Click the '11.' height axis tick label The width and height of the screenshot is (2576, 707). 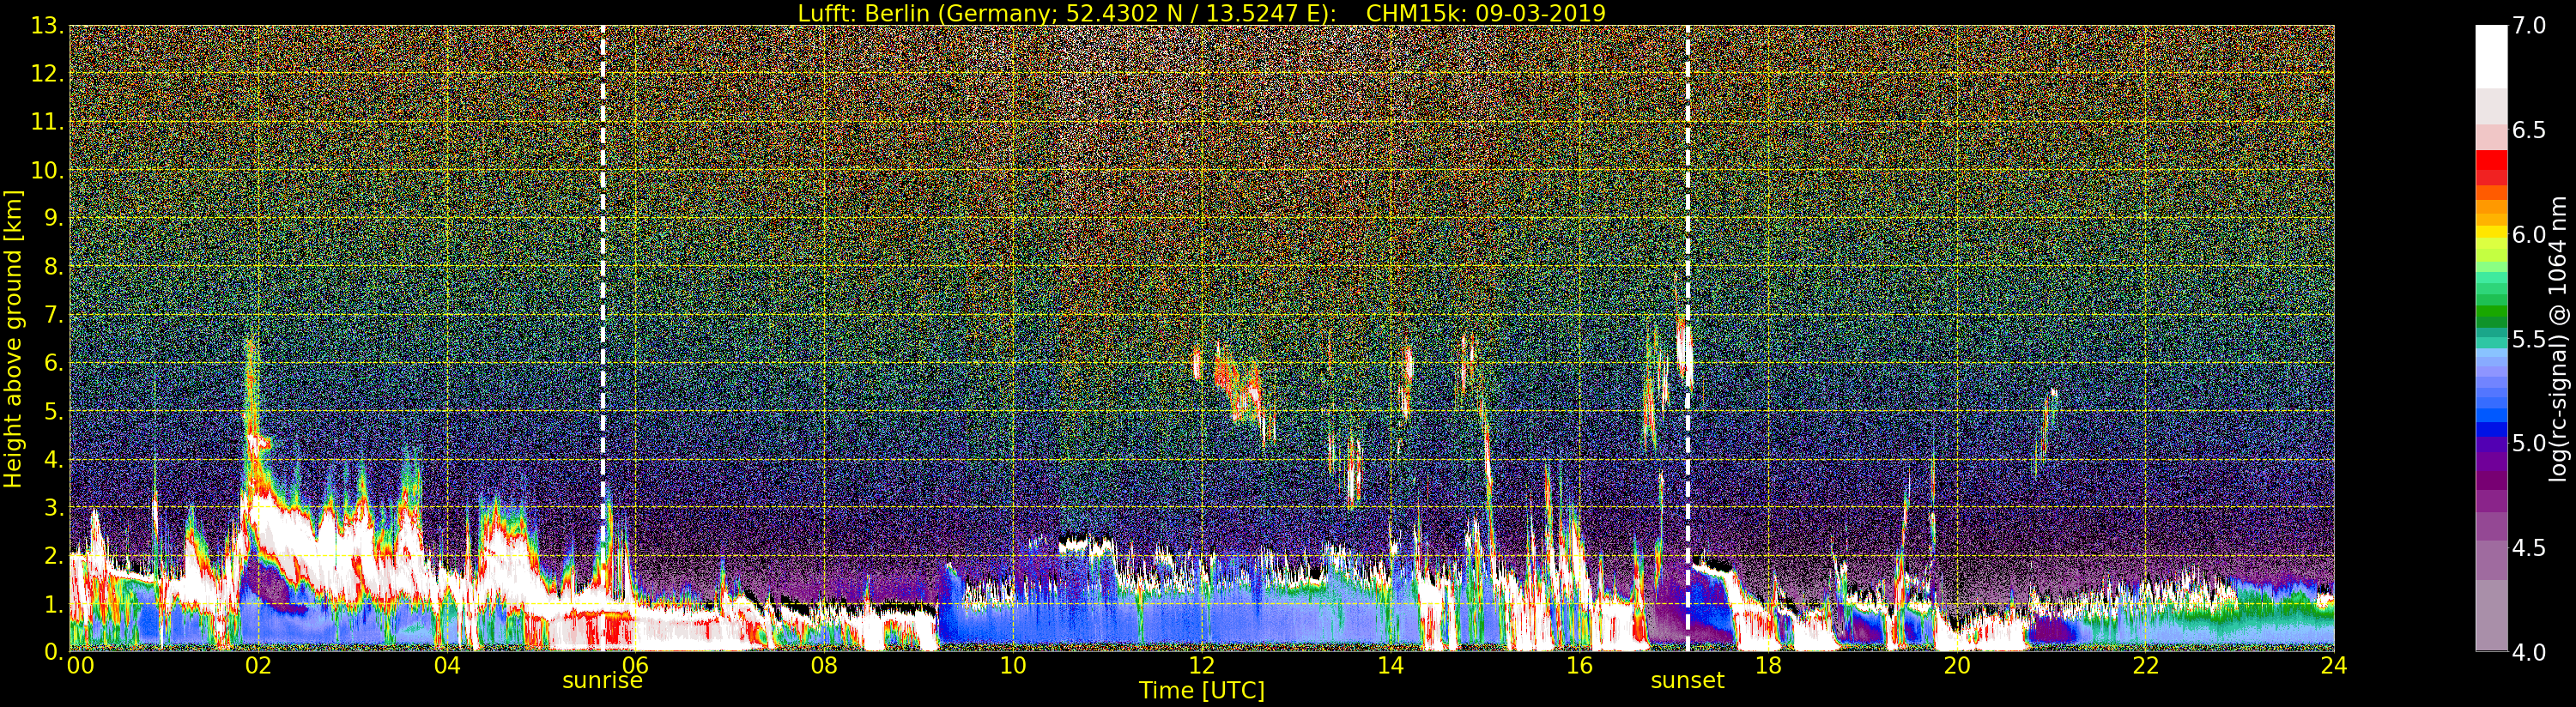[47, 122]
